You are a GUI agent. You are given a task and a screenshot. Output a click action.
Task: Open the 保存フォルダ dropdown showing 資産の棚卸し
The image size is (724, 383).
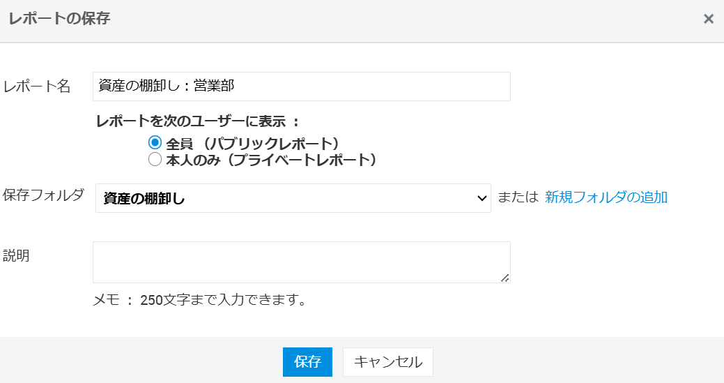293,198
